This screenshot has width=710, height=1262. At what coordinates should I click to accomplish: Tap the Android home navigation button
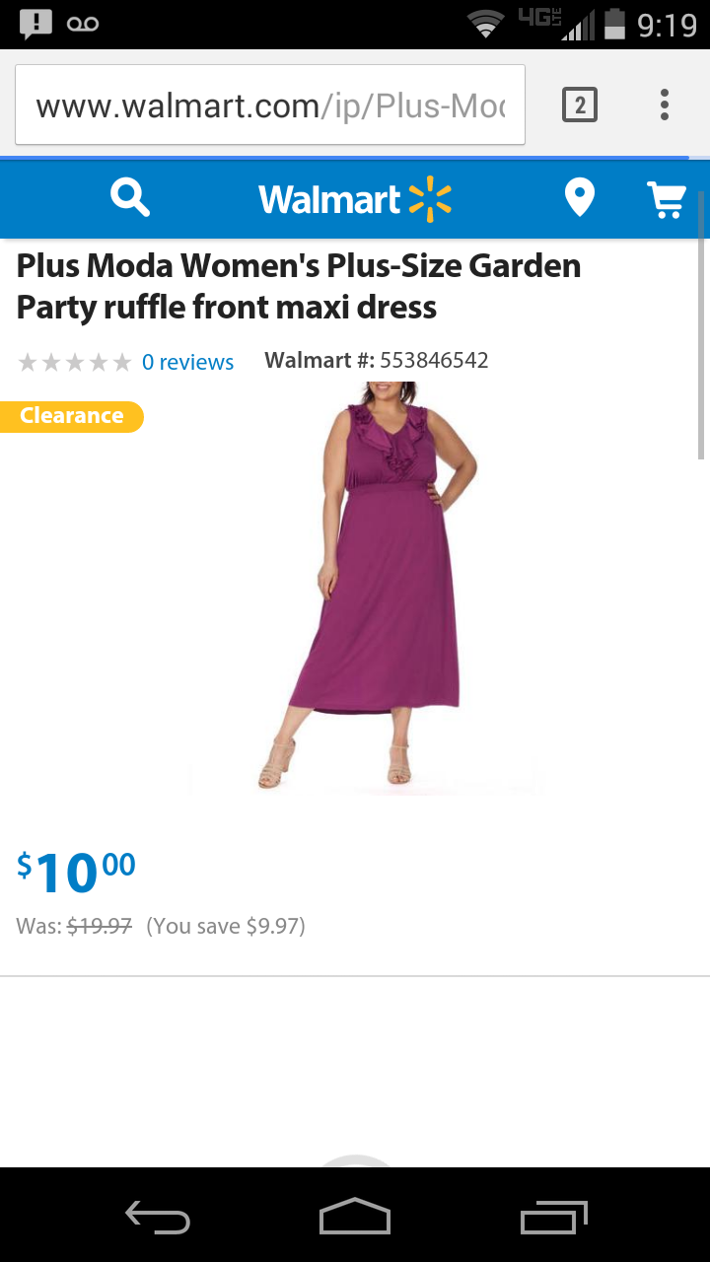[x=355, y=1216]
